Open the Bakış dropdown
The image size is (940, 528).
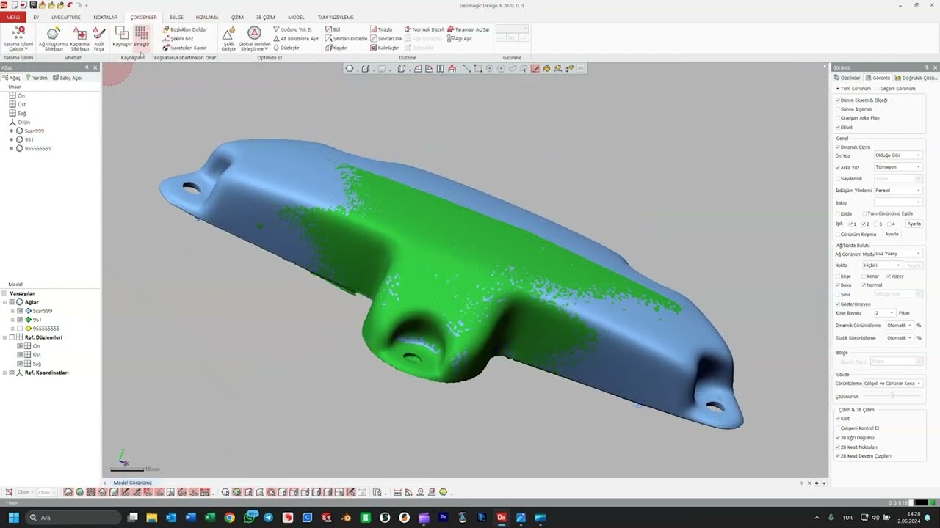pyautogui.click(x=898, y=202)
